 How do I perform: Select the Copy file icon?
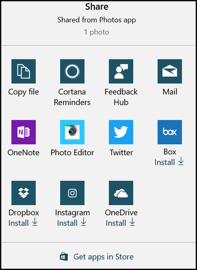tap(24, 71)
